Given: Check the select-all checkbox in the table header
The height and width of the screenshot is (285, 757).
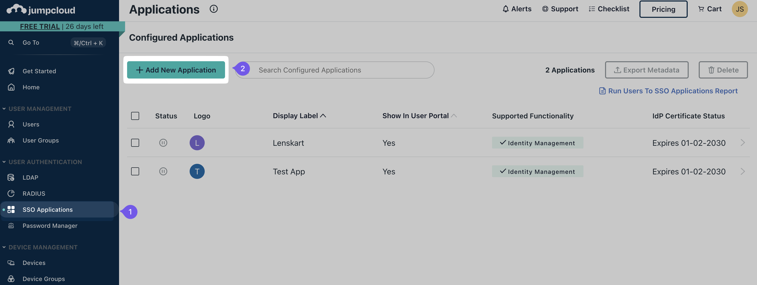Looking at the screenshot, I should (135, 116).
